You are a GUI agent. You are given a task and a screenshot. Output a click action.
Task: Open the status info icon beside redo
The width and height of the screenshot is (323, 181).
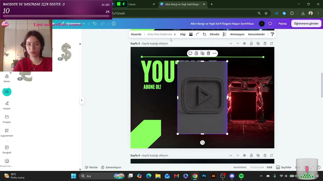(114, 23)
